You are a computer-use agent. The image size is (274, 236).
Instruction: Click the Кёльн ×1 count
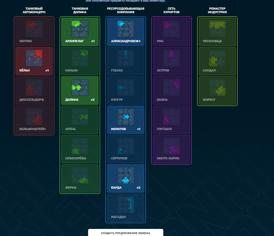click(47, 71)
